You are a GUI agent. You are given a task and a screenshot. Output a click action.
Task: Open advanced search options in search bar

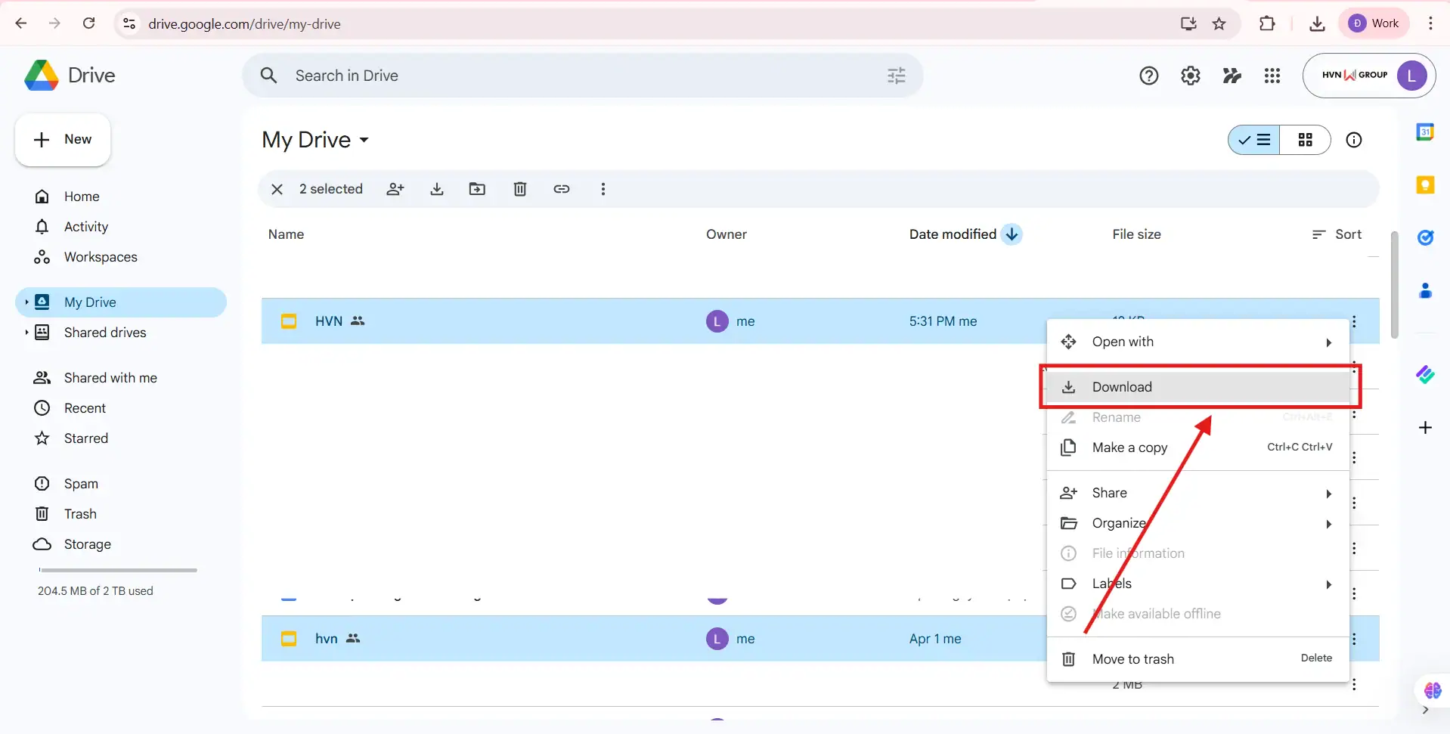pyautogui.click(x=896, y=76)
